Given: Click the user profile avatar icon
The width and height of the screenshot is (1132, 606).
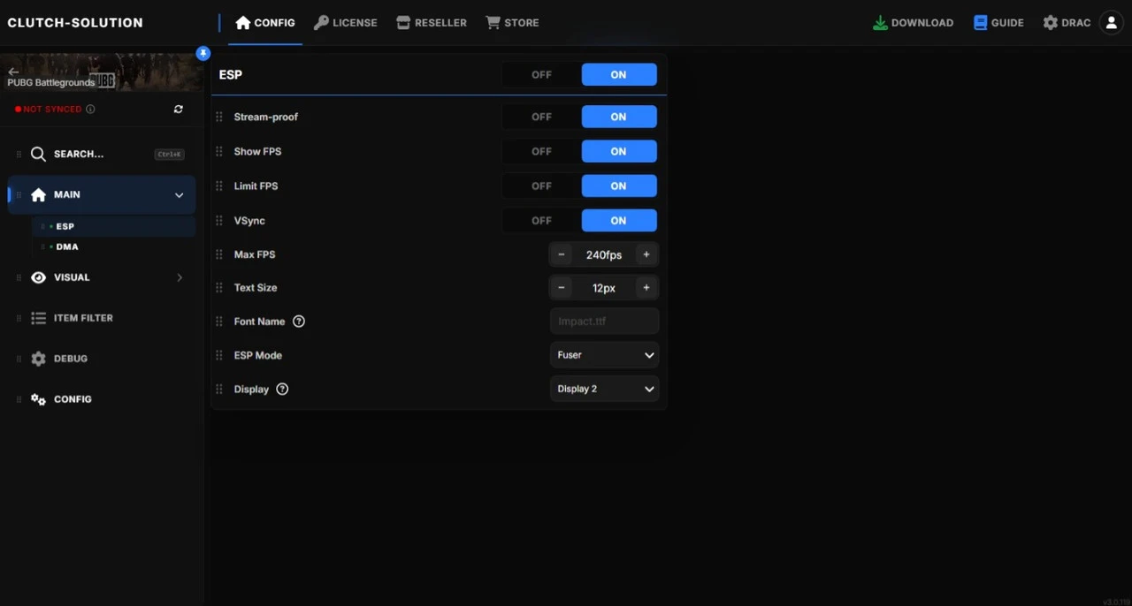Looking at the screenshot, I should coord(1112,23).
